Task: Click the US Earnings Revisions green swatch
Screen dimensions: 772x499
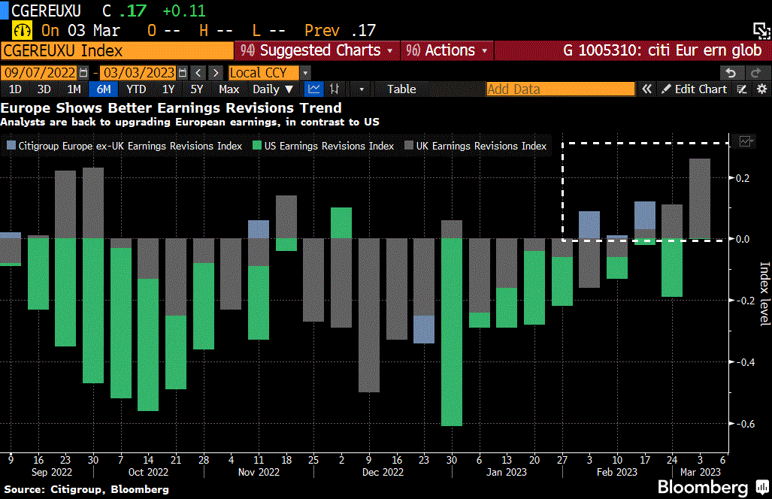Action: pos(256,146)
